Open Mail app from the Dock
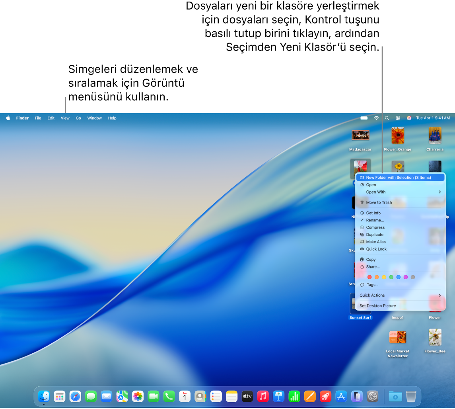455x409 pixels. coord(107,397)
